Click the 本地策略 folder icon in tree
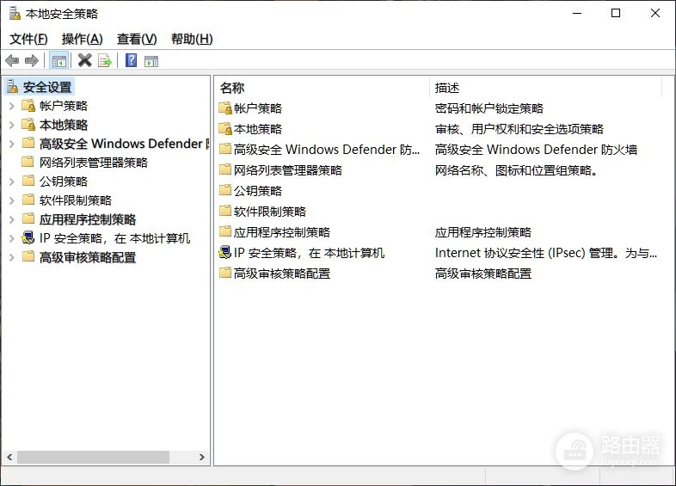Screen dimensions: 676x486 (28, 124)
